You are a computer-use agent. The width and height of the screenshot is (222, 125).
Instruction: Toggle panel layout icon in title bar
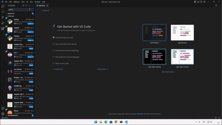click(198, 2)
